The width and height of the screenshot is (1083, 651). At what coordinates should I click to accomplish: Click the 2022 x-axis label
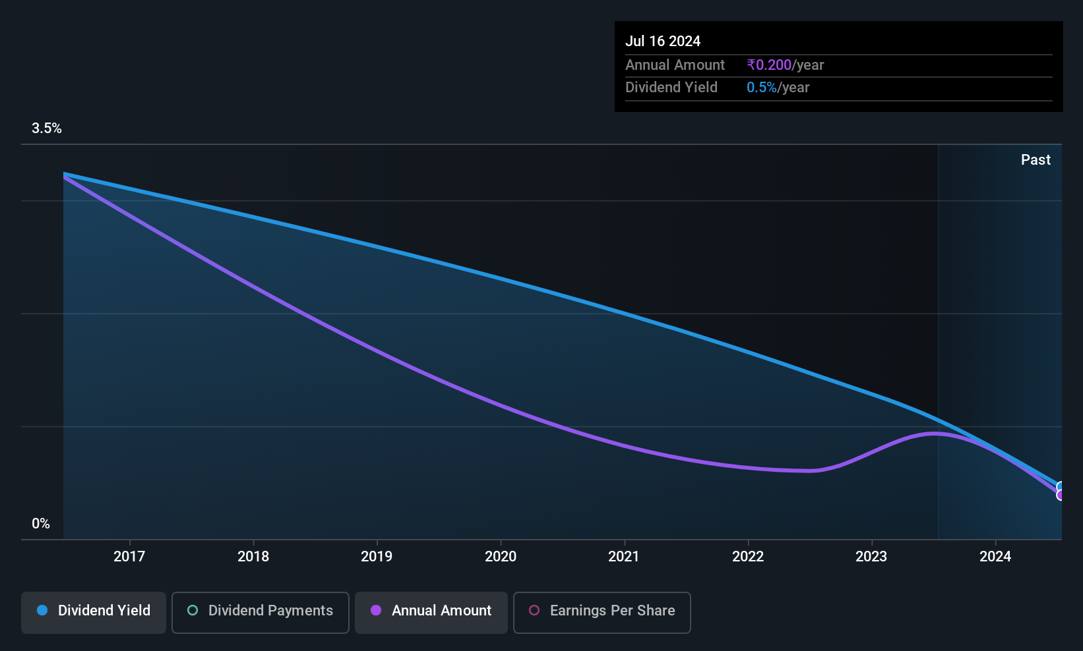click(x=748, y=557)
